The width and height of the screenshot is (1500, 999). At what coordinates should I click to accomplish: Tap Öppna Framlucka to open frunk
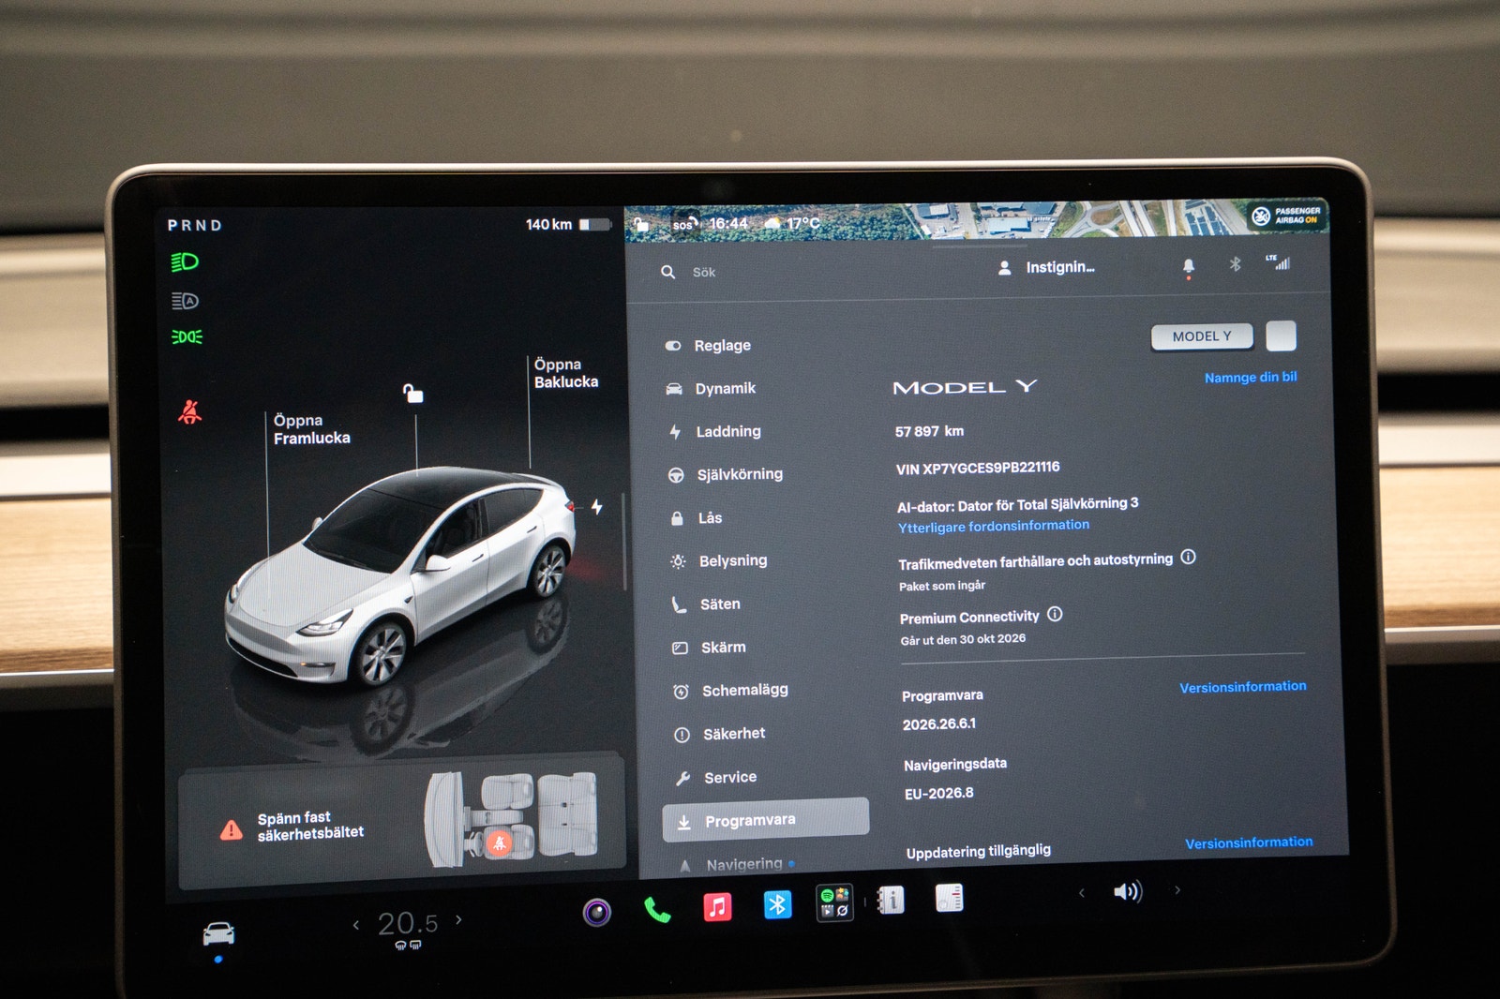click(311, 429)
